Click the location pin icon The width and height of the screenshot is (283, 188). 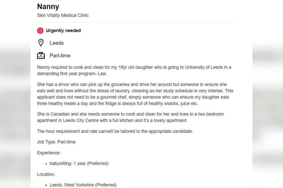pyautogui.click(x=41, y=43)
